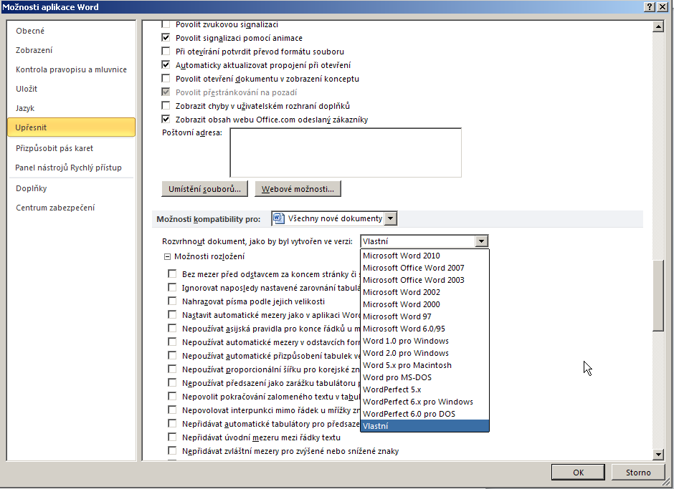Select WordPerfect 6.x pro Windows
The height and width of the screenshot is (489, 674).
(424, 402)
